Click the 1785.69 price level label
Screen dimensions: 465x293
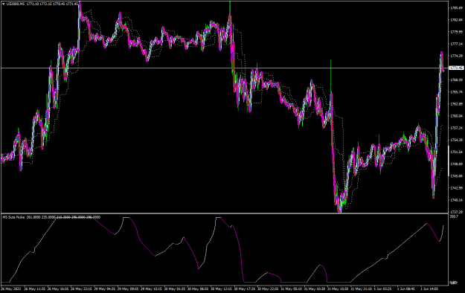point(456,7)
